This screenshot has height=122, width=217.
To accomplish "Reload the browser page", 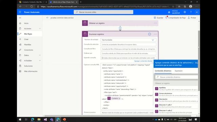I will tap(32, 6).
